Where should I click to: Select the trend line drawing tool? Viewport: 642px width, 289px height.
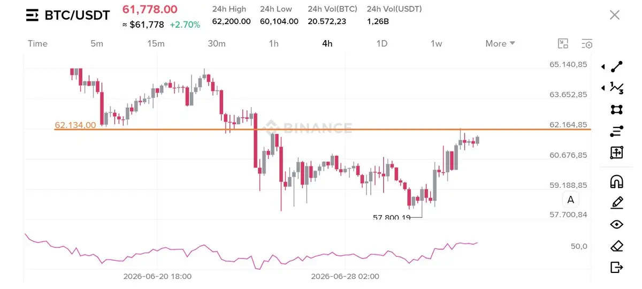pyautogui.click(x=617, y=67)
